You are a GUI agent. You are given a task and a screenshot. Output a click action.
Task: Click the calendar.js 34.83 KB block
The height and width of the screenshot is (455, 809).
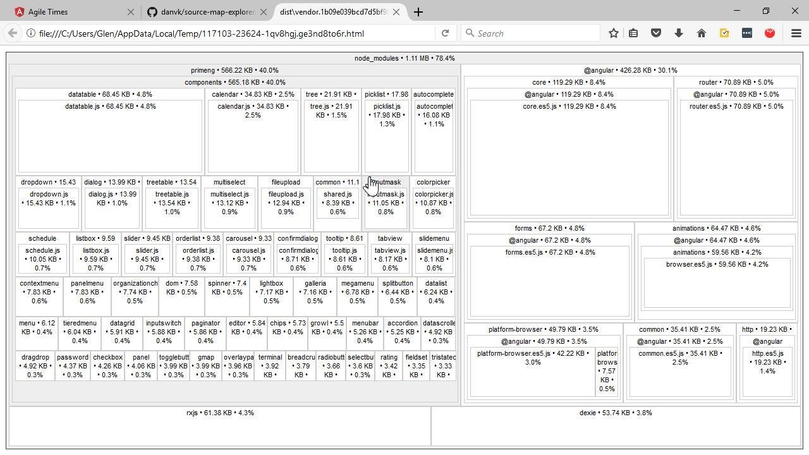[x=253, y=136]
